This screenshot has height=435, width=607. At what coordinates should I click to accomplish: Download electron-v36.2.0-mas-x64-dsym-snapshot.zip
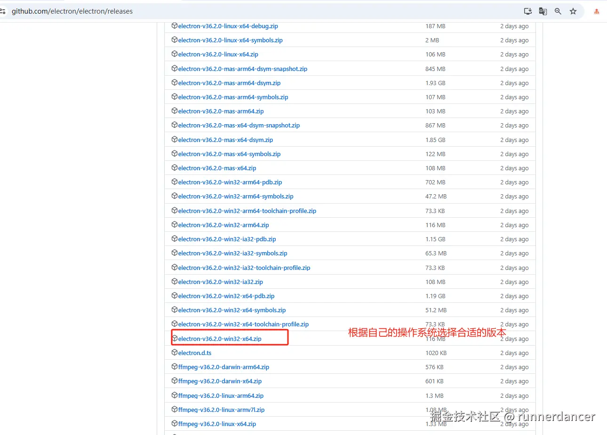pyautogui.click(x=239, y=126)
